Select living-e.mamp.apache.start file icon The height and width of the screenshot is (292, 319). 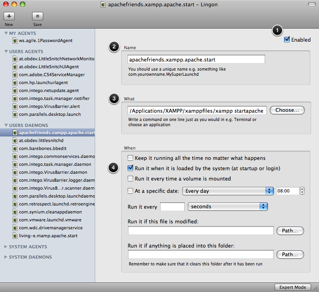pos(15,236)
